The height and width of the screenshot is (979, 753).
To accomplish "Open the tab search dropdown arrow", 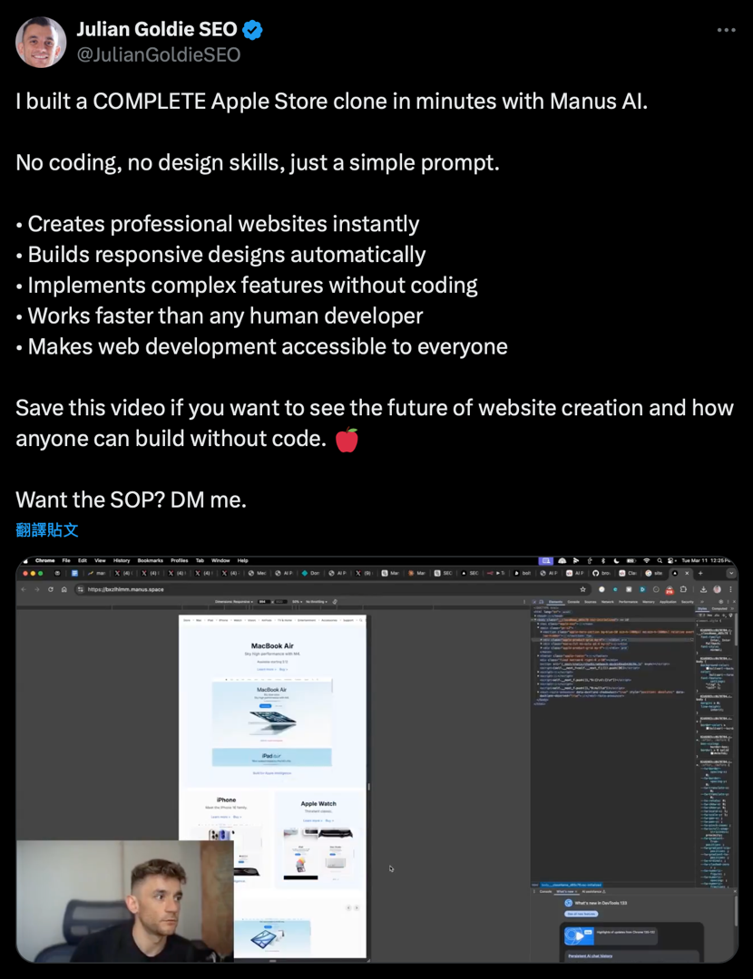I will [731, 573].
